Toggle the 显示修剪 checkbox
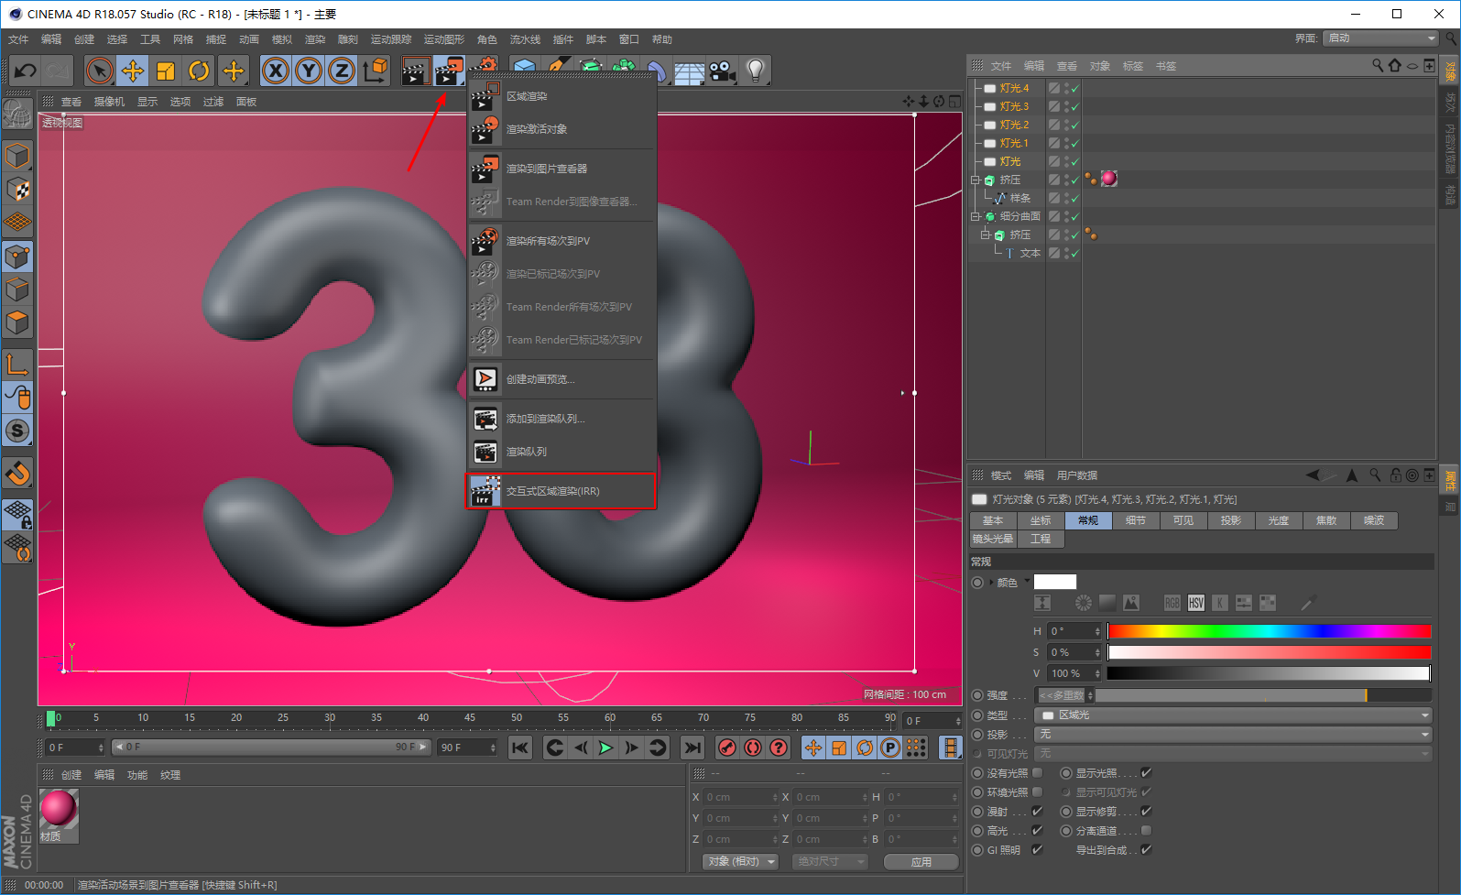 pyautogui.click(x=1147, y=811)
